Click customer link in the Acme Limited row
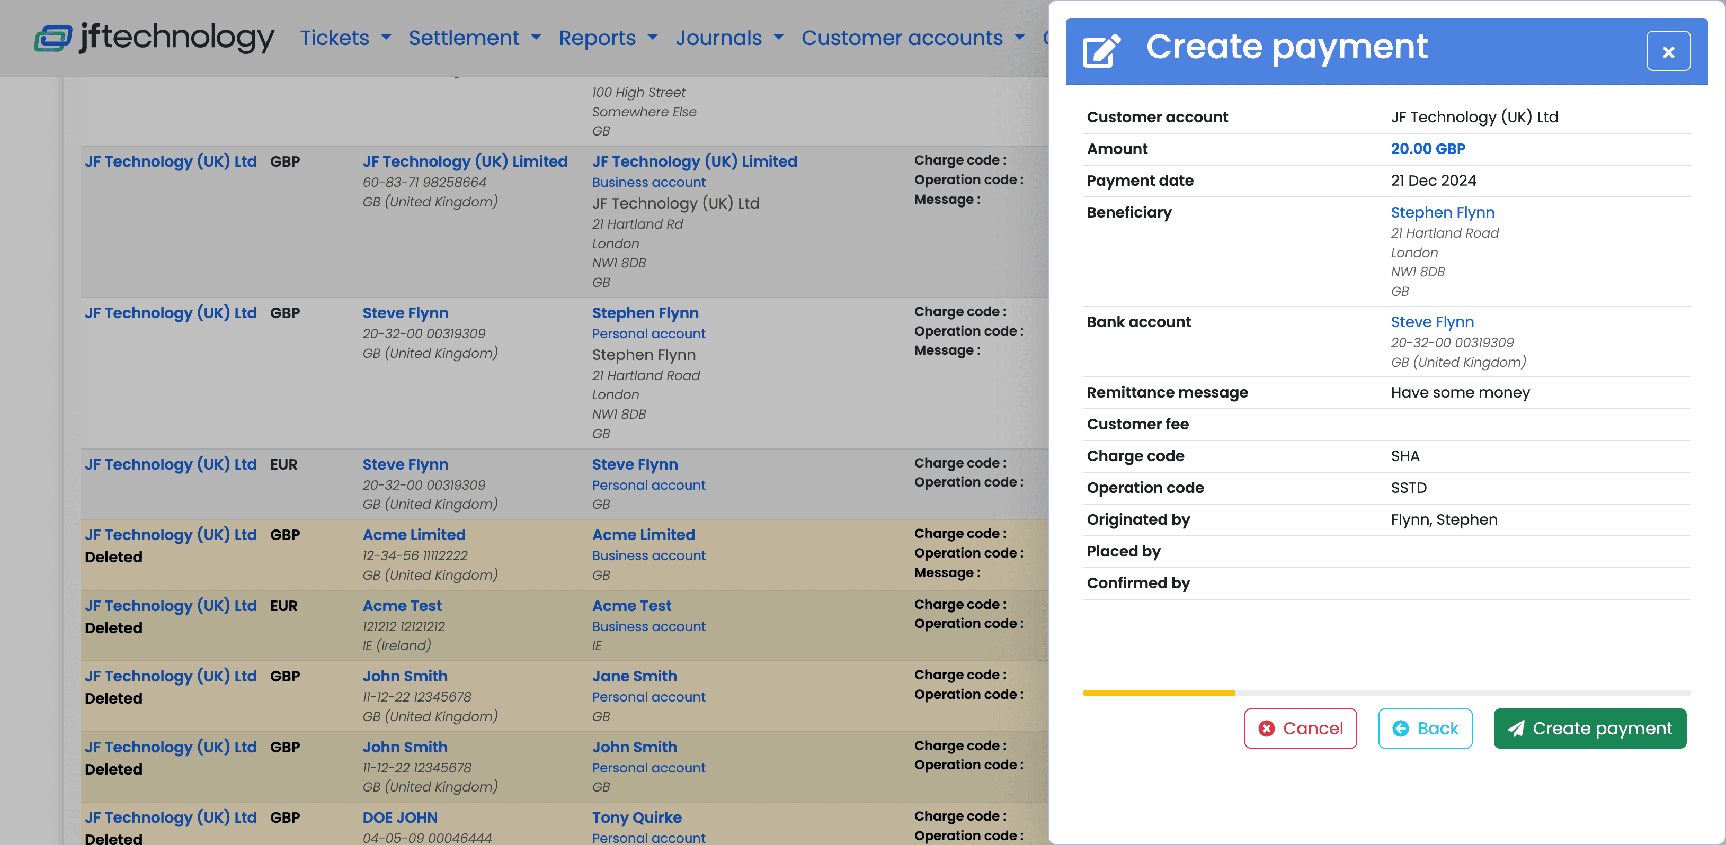 click(170, 534)
